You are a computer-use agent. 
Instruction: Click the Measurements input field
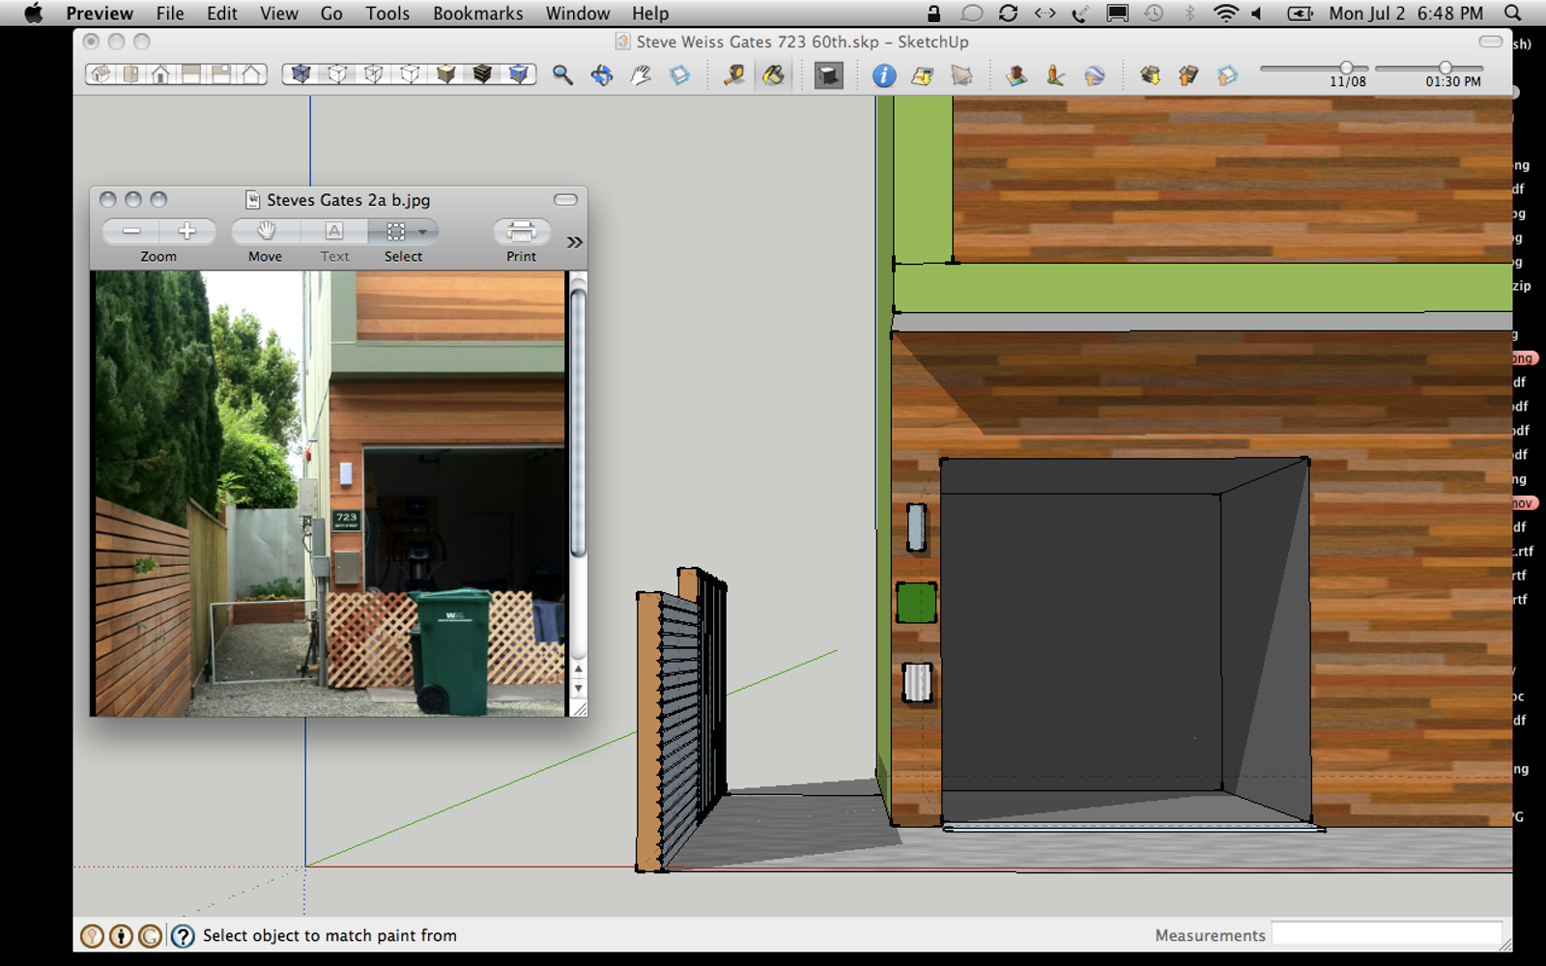coord(1387,934)
